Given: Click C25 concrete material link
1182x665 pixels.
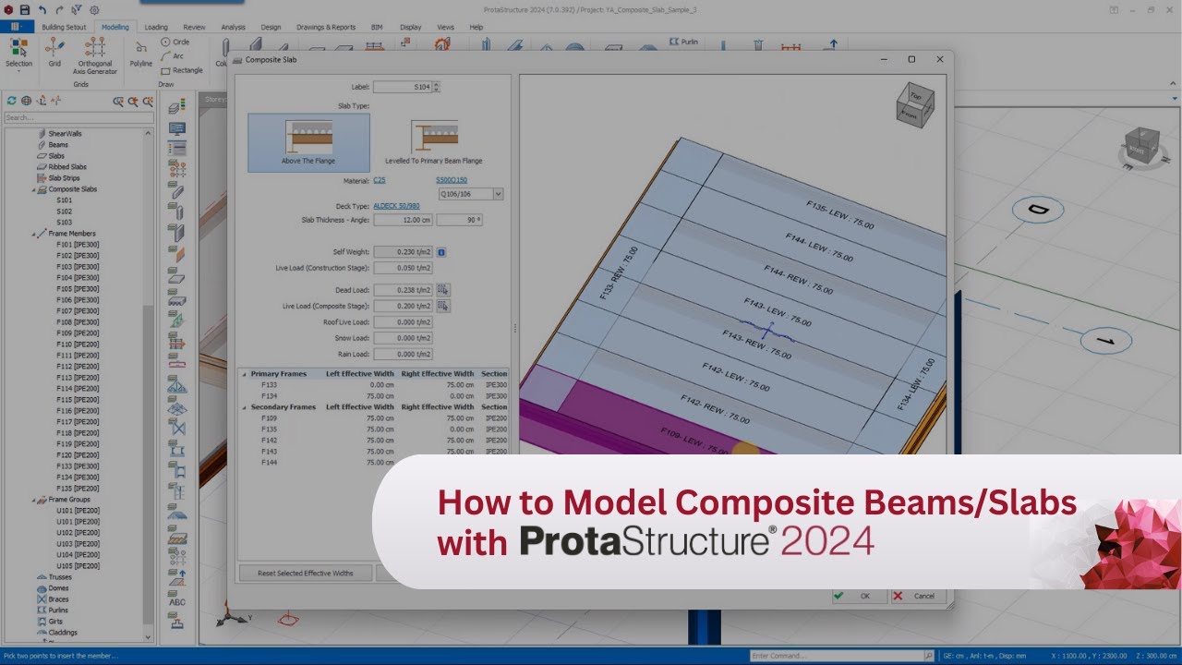Looking at the screenshot, I should point(380,180).
